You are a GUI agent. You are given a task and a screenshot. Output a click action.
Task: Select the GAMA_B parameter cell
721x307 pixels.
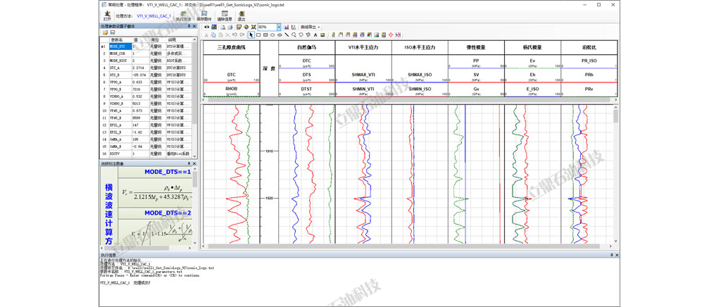tap(120, 146)
